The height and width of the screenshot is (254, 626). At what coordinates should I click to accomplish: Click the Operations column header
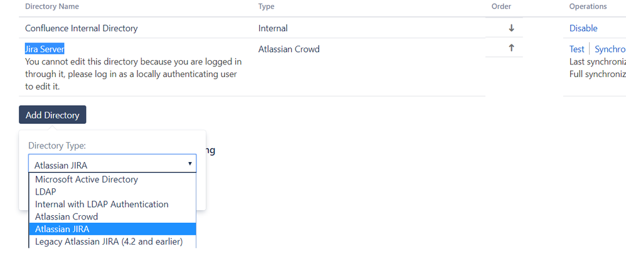[x=588, y=6]
